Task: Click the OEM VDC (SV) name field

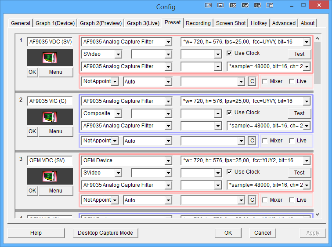Action: coord(50,160)
